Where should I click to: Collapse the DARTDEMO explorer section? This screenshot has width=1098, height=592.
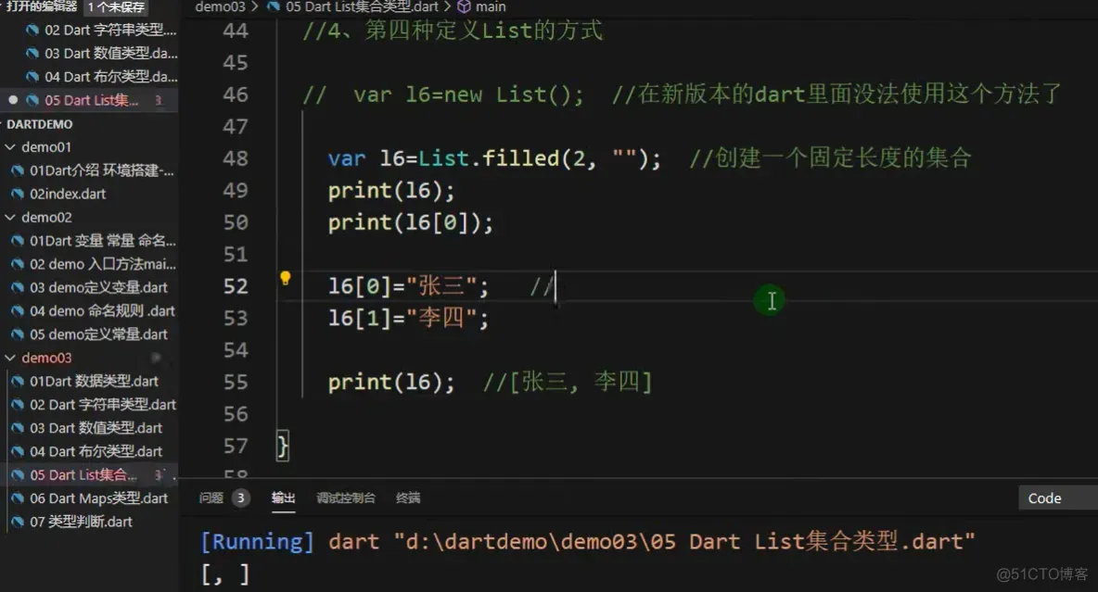[x=39, y=124]
